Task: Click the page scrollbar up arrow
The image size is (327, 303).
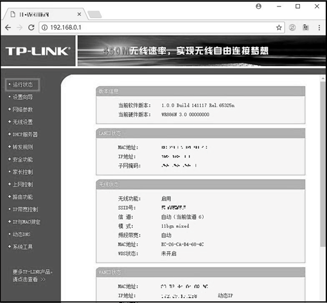Action: tap(323, 79)
